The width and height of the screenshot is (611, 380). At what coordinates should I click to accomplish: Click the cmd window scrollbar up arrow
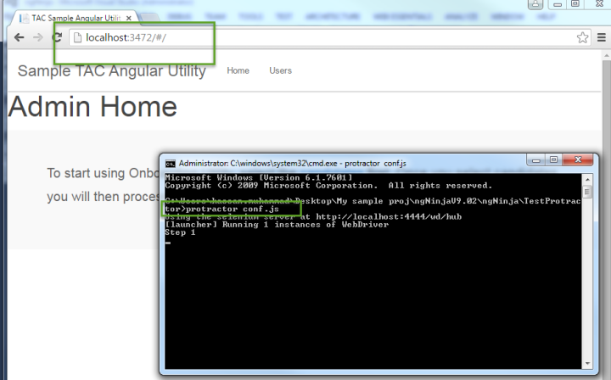587,180
